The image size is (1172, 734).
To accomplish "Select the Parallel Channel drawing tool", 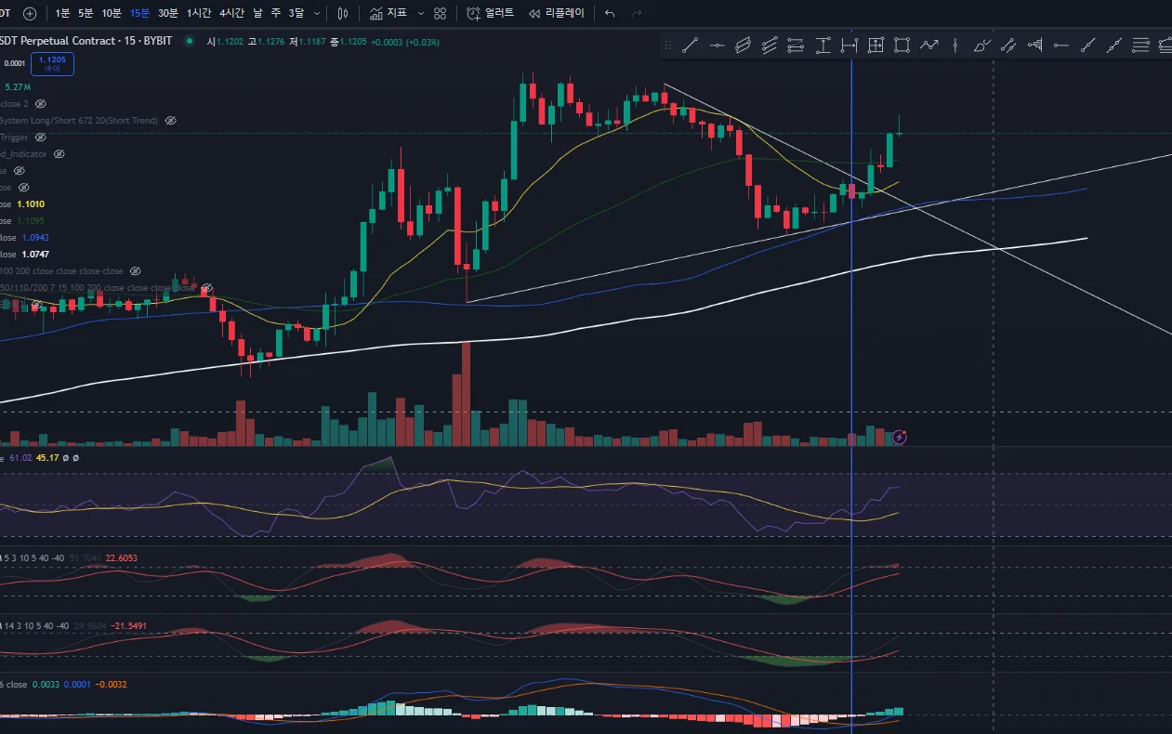I will (x=743, y=45).
